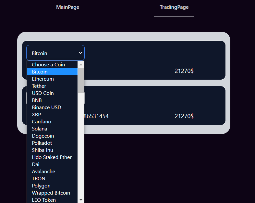This screenshot has width=255, height=203.
Task: Pick Dogecoin in the list
Action: (52, 136)
